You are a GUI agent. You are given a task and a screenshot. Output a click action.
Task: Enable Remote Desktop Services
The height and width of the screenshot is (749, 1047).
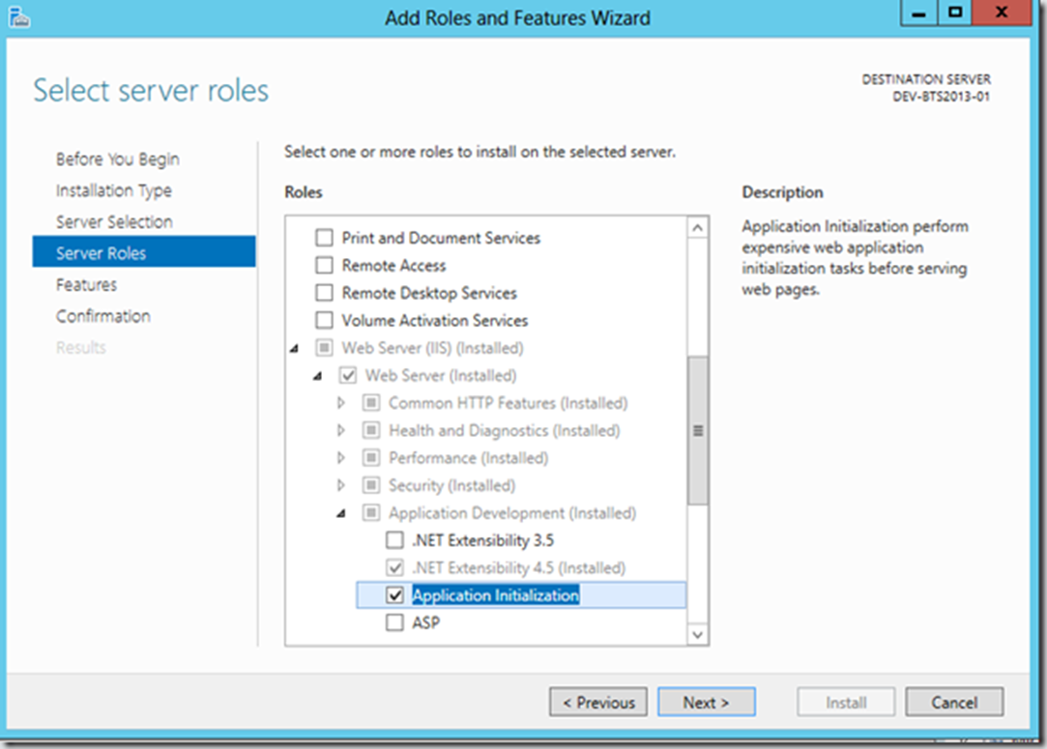tap(325, 293)
